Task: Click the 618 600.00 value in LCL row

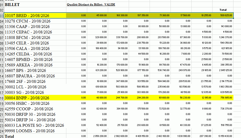Action: coord(101,87)
